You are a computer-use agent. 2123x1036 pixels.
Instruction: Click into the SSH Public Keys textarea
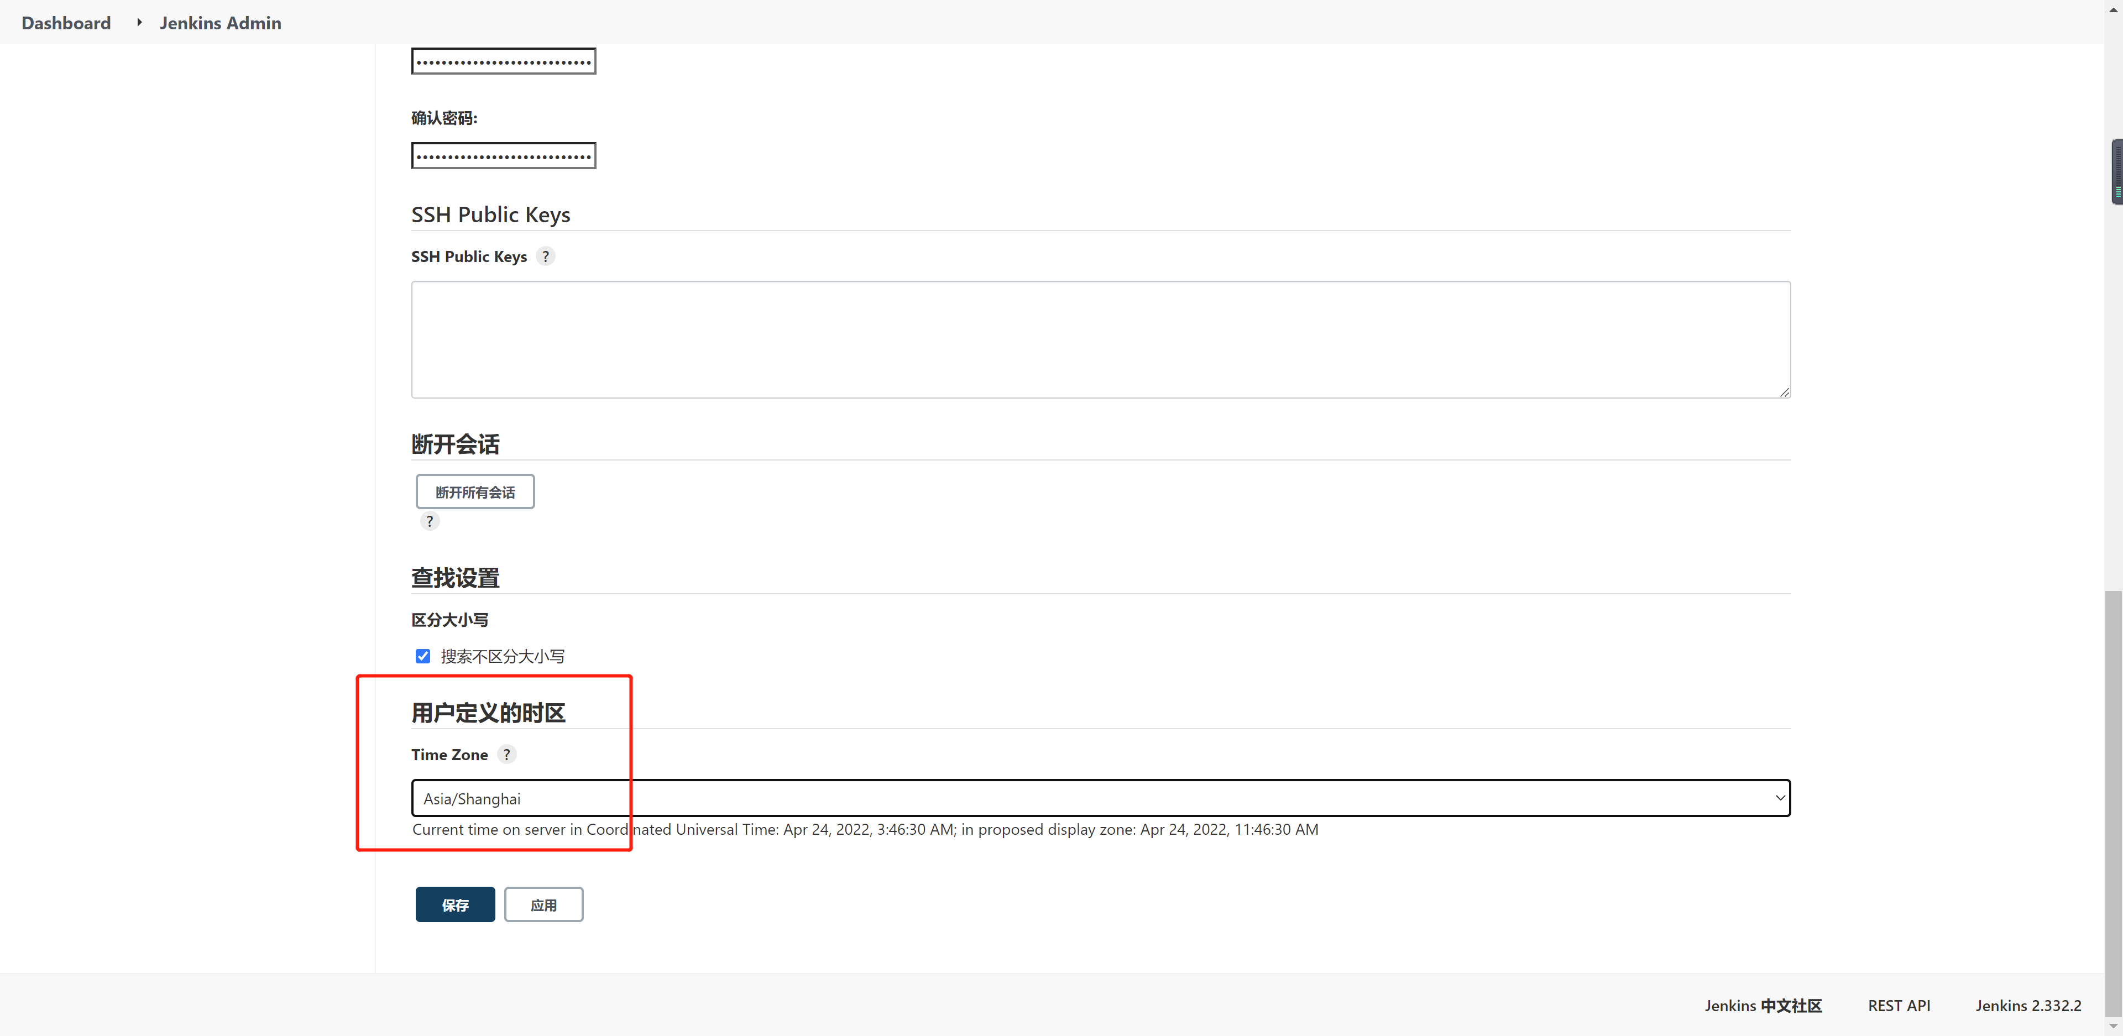(1100, 339)
